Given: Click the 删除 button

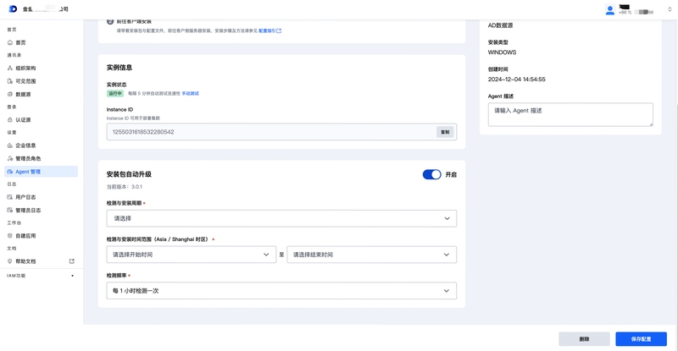Looking at the screenshot, I should tap(584, 339).
